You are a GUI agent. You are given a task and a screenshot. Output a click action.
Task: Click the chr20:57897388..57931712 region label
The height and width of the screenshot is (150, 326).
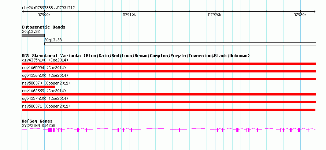(48, 8)
